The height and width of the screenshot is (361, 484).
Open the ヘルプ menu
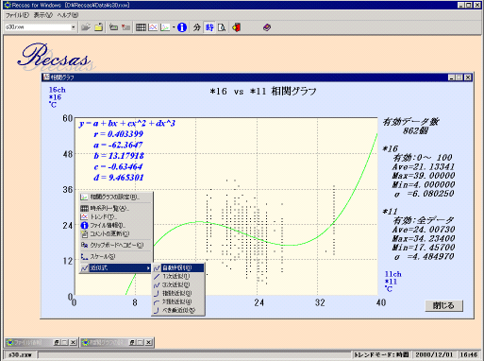(x=68, y=15)
